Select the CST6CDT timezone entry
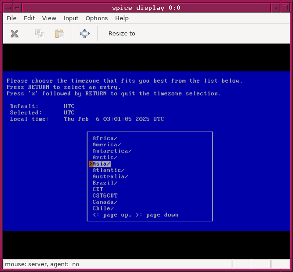Viewport: 293px width, 272px height. pos(105,196)
